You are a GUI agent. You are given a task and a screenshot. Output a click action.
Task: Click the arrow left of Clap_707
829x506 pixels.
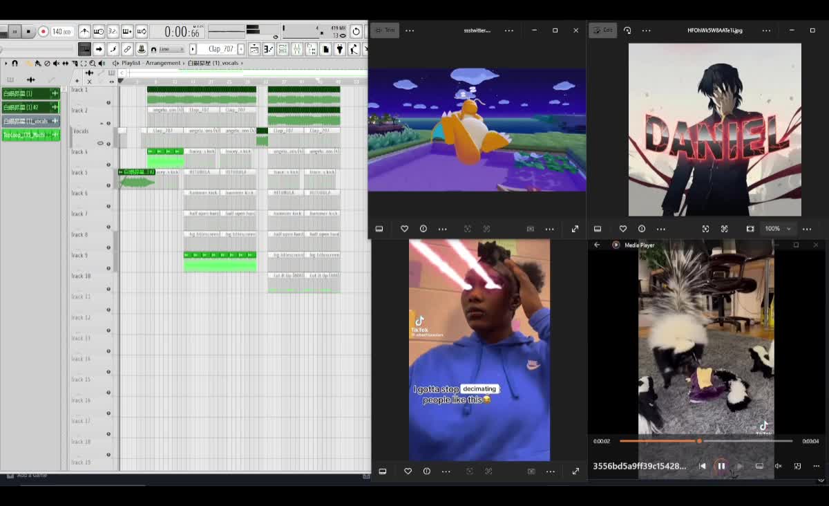click(x=193, y=49)
